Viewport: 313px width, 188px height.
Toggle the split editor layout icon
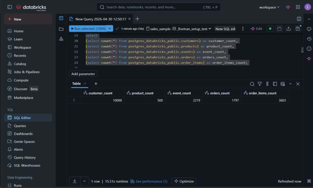click(x=299, y=19)
